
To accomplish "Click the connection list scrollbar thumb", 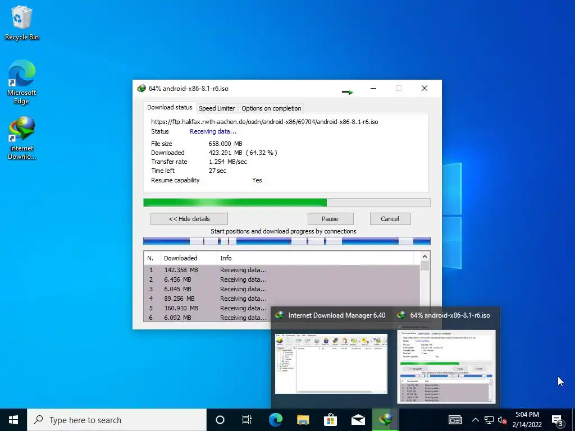I will [x=425, y=265].
